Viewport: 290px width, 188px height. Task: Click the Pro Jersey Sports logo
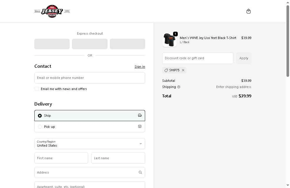tap(52, 11)
